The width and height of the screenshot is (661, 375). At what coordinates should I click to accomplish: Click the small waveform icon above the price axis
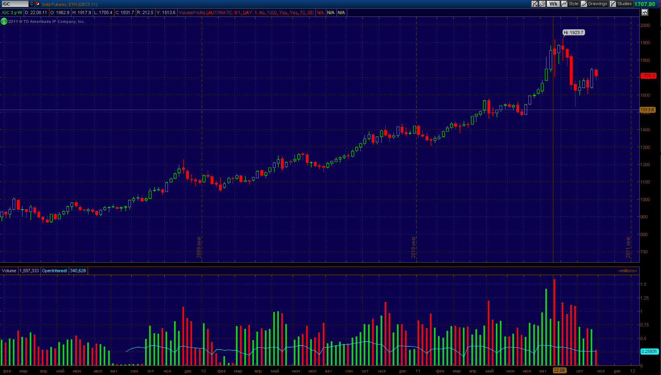click(x=645, y=12)
